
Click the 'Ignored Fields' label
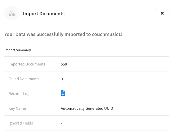click(21, 123)
